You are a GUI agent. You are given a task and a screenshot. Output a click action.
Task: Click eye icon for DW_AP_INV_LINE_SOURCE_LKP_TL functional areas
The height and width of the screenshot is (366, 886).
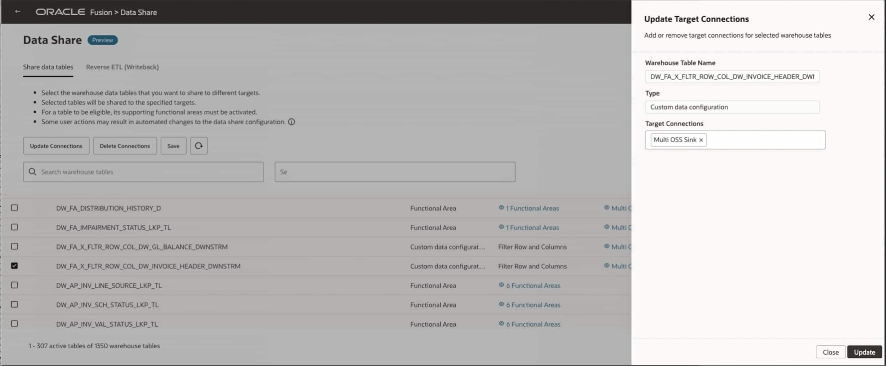click(x=501, y=285)
